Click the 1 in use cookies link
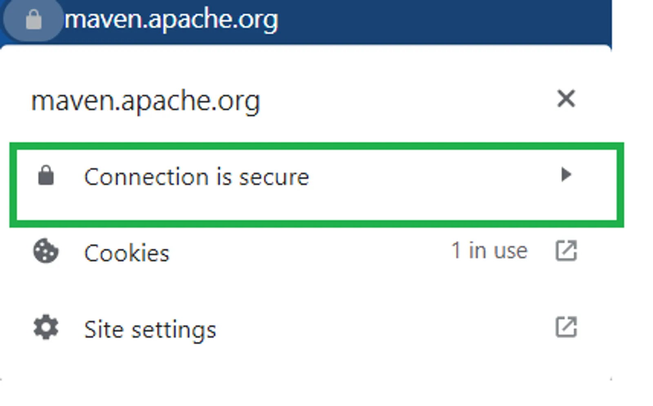Screen dimensions: 653x406 [489, 250]
